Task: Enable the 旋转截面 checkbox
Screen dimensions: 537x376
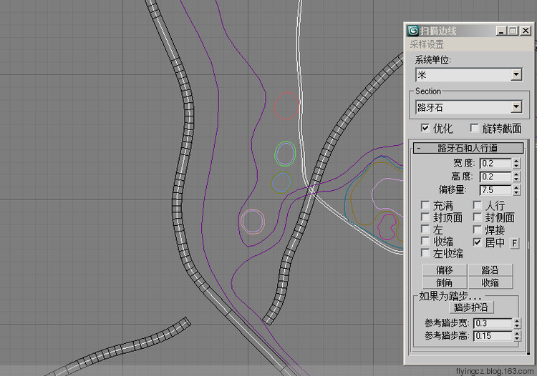Action: [x=474, y=128]
